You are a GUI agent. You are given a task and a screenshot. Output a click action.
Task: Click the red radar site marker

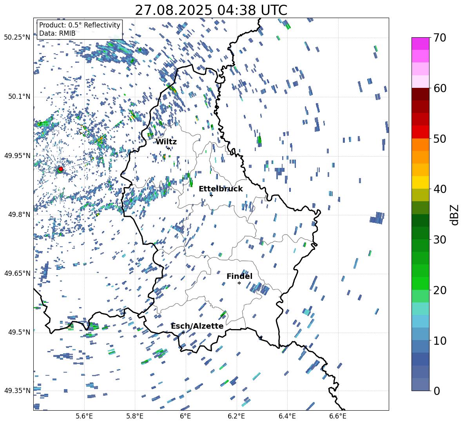coord(61,169)
